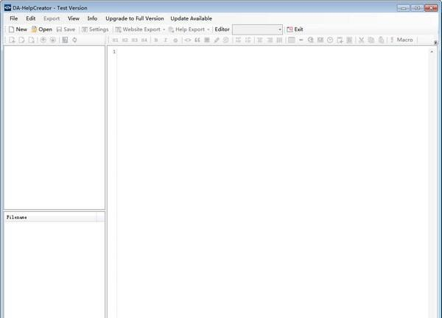Viewport: 442px width, 318px height.
Task: Toggle bold formatting icon
Action: tap(156, 40)
